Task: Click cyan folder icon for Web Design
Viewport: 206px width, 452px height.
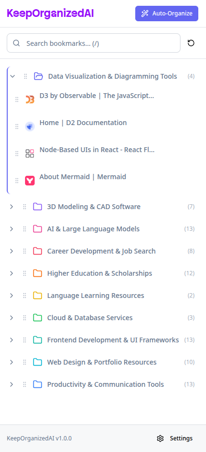Action: [x=38, y=362]
